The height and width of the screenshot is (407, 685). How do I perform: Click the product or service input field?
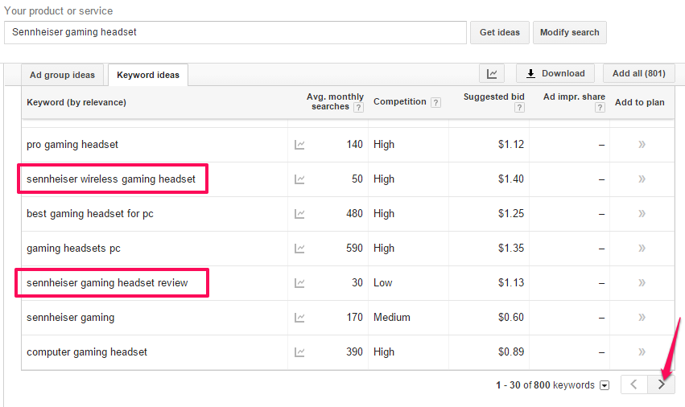[236, 32]
